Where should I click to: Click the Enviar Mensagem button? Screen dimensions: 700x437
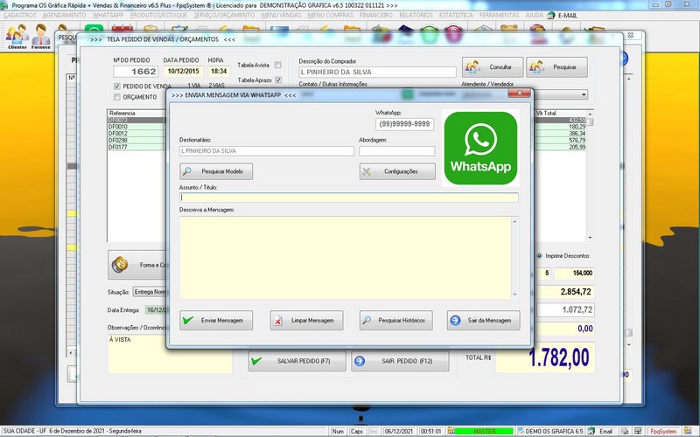(216, 320)
